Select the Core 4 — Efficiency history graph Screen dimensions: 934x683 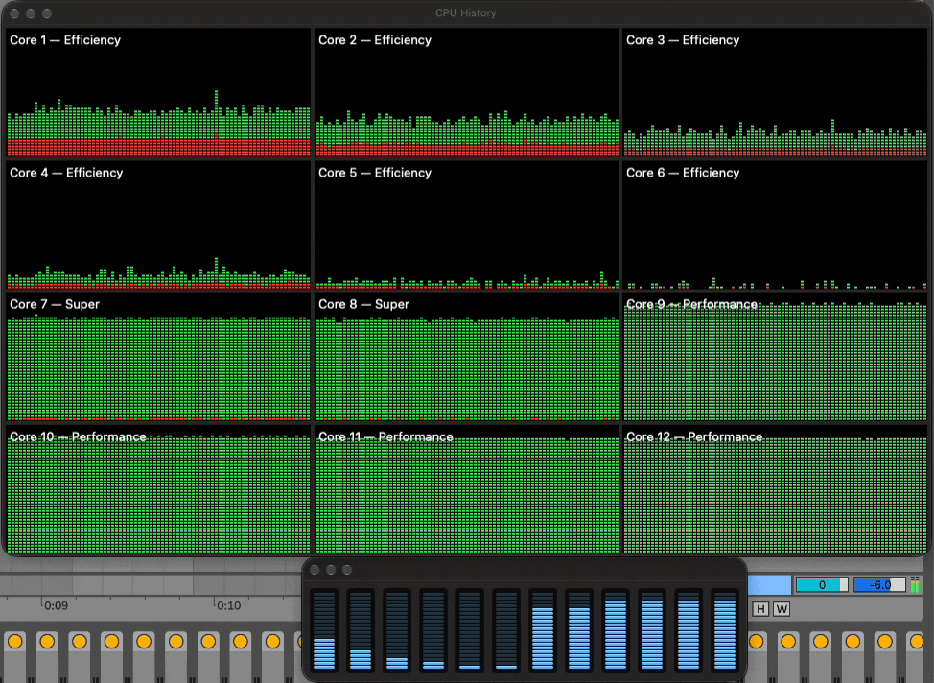(158, 225)
